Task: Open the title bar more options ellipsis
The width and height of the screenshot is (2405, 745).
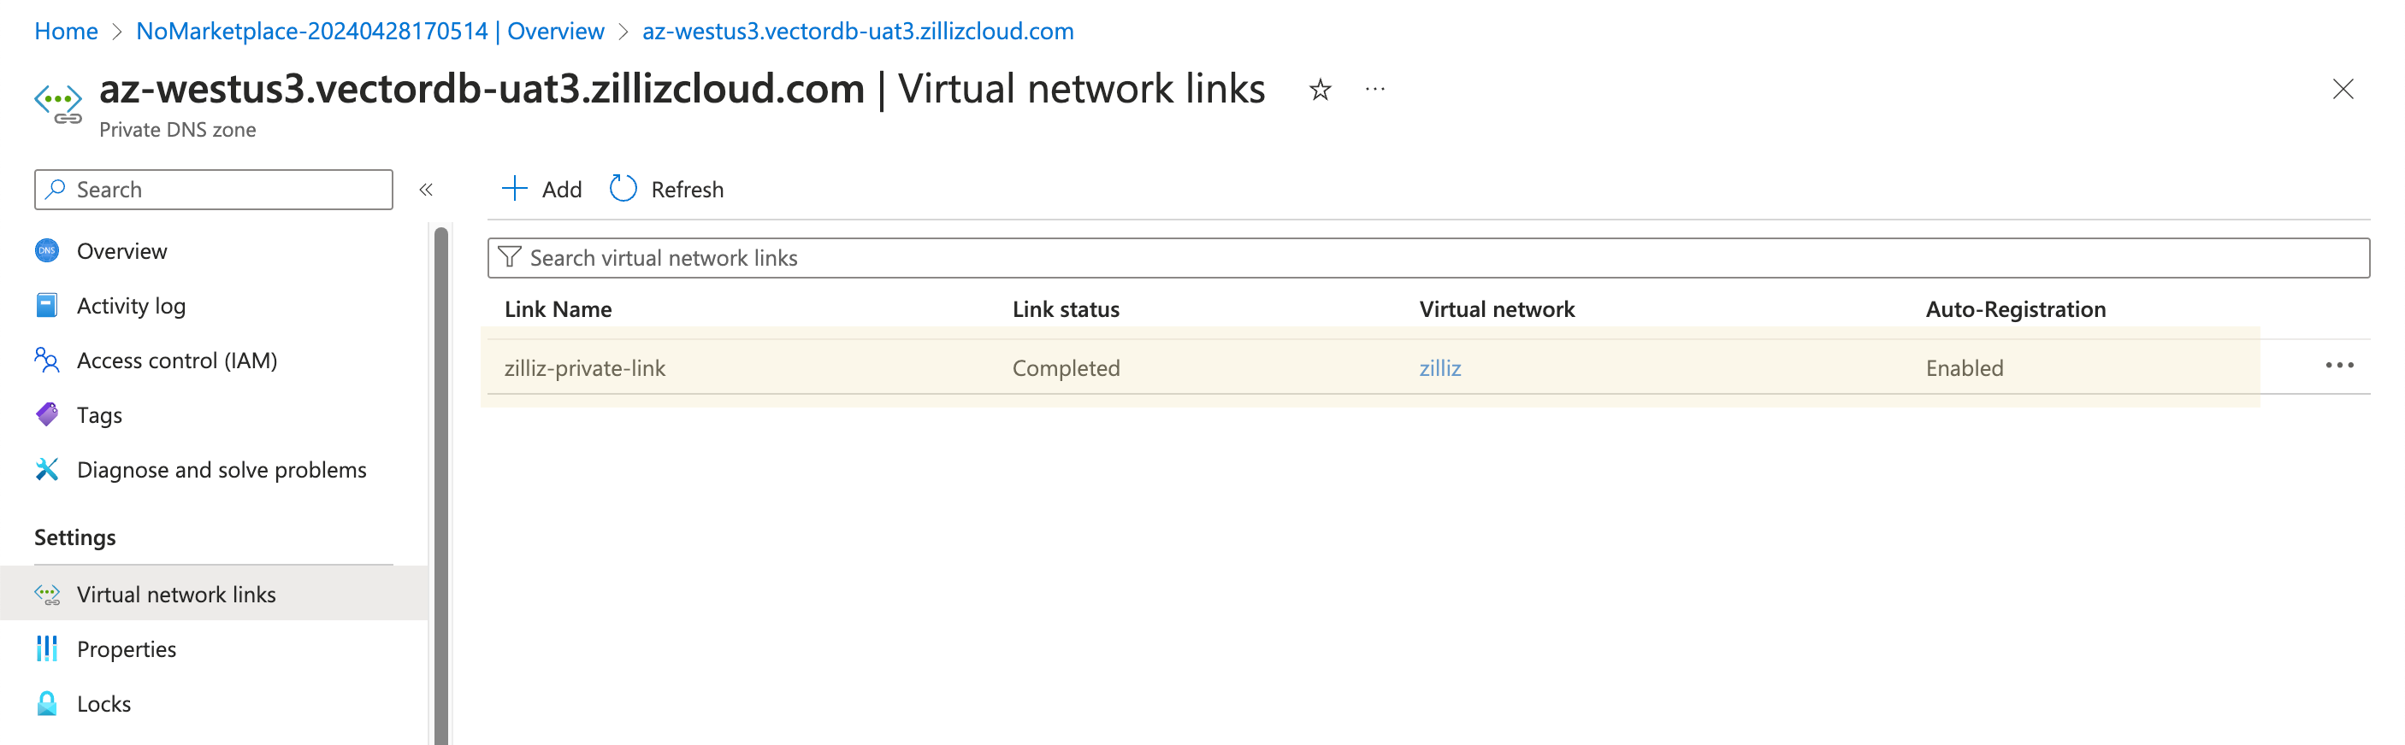Action: pos(1374,90)
